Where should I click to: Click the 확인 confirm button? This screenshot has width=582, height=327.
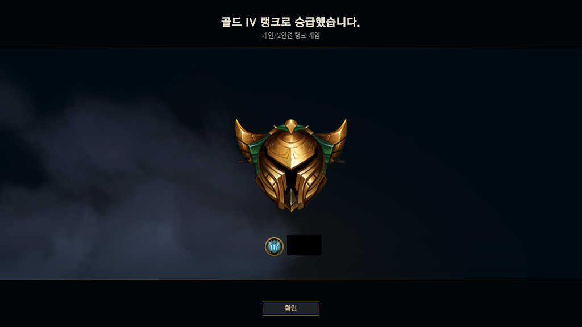[290, 308]
